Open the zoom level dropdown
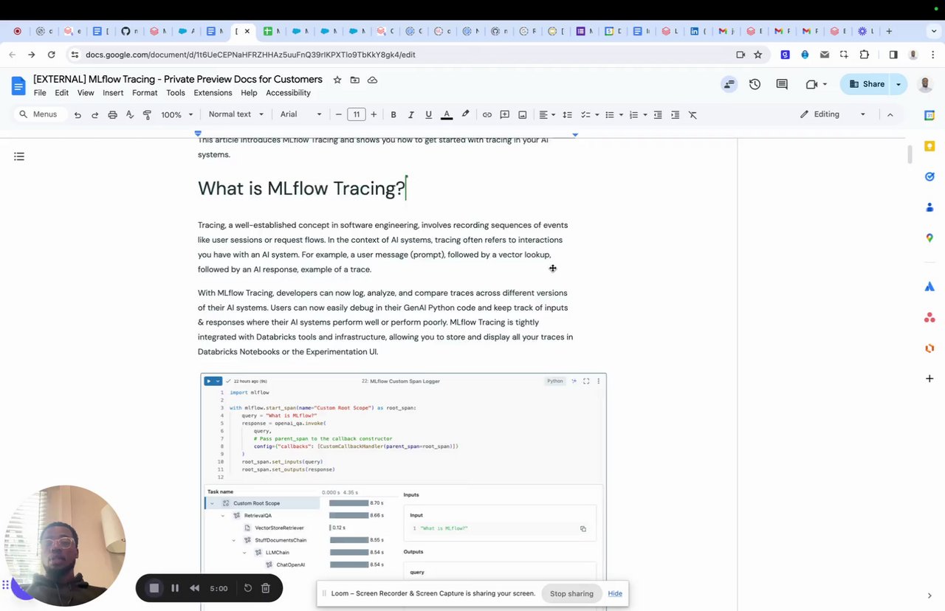The image size is (945, 611). tap(177, 114)
